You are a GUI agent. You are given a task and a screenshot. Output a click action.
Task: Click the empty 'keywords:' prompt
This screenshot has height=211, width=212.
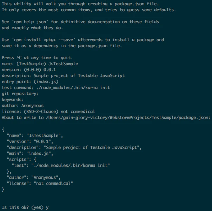click(13, 100)
